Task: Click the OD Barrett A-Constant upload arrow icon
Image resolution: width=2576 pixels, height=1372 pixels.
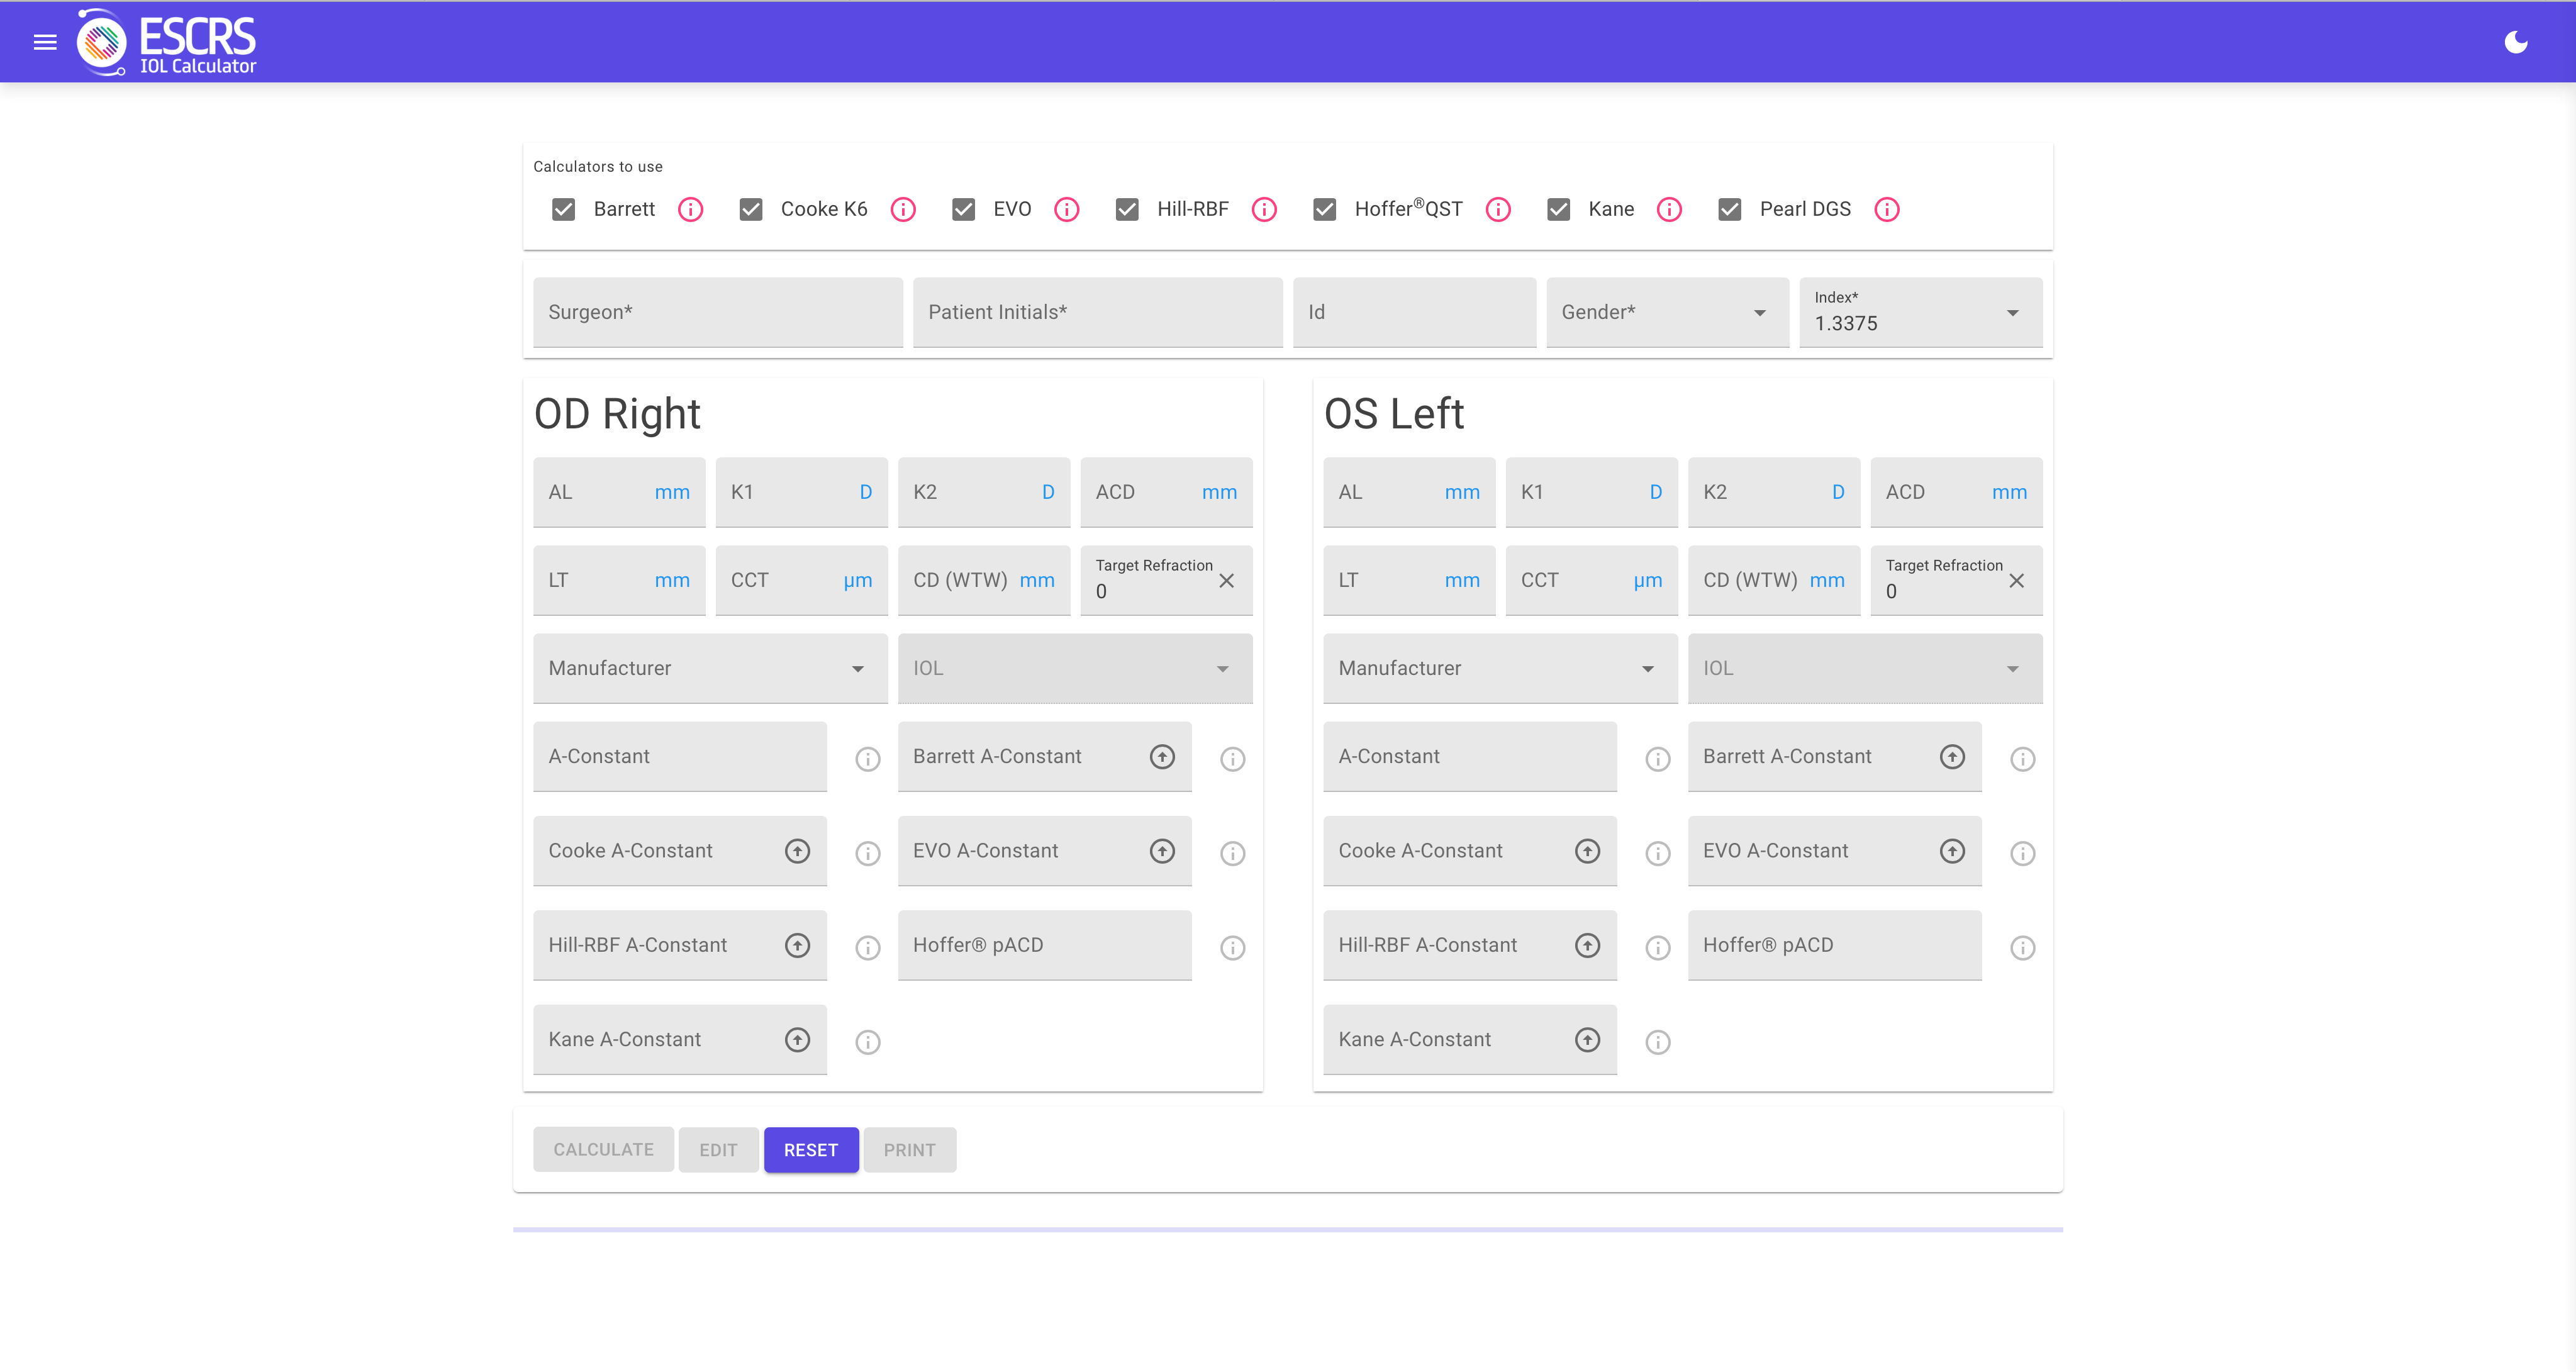Action: [x=1161, y=757]
